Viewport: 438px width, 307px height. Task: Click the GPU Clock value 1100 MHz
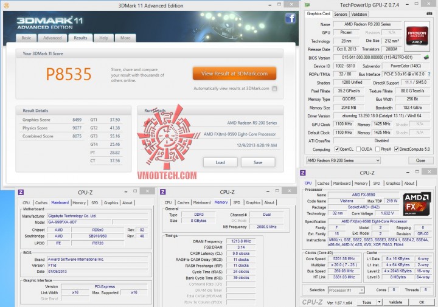(343, 124)
